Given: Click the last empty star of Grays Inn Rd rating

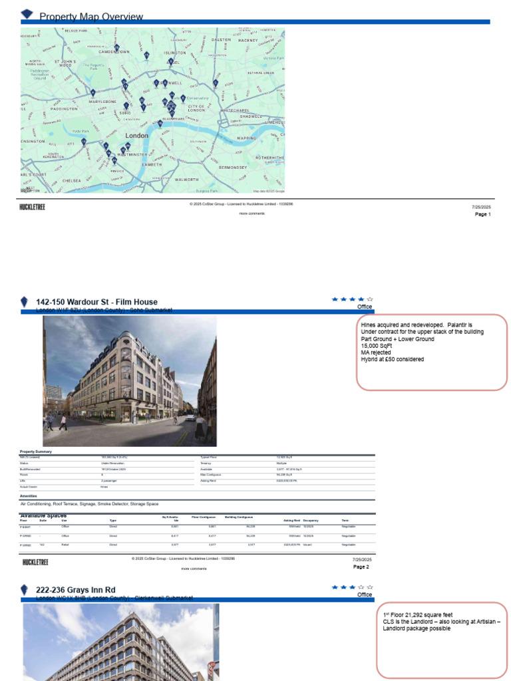Looking at the screenshot, I should [x=370, y=587].
